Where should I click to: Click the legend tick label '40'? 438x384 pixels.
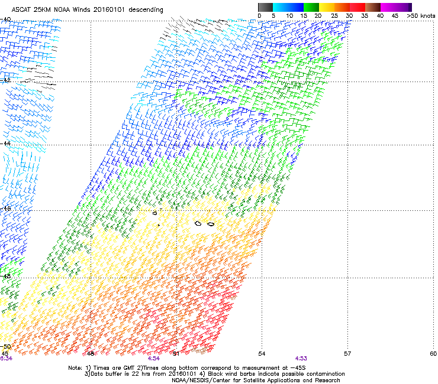click(380, 16)
